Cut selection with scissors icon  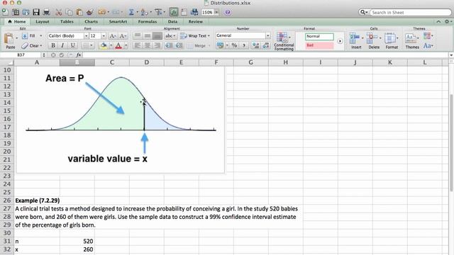(x=59, y=12)
